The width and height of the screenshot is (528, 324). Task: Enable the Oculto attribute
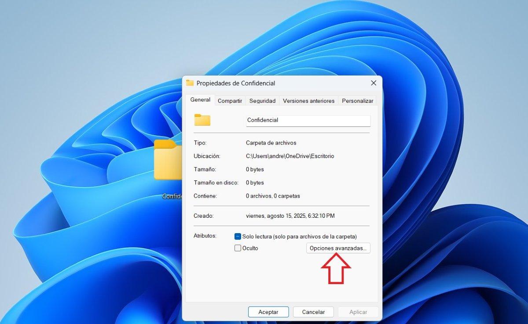pos(238,248)
